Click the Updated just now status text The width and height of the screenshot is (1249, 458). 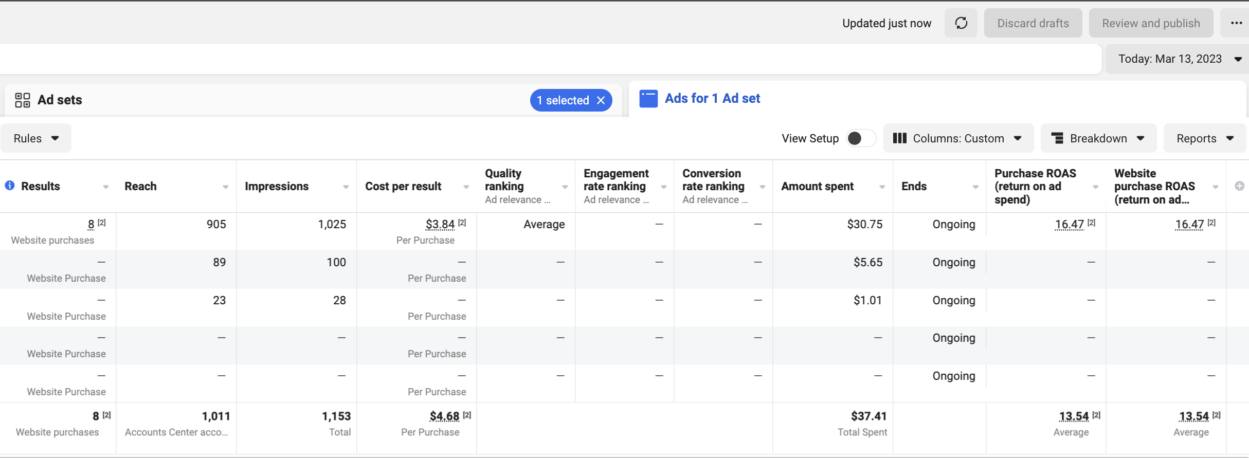pyautogui.click(x=886, y=23)
